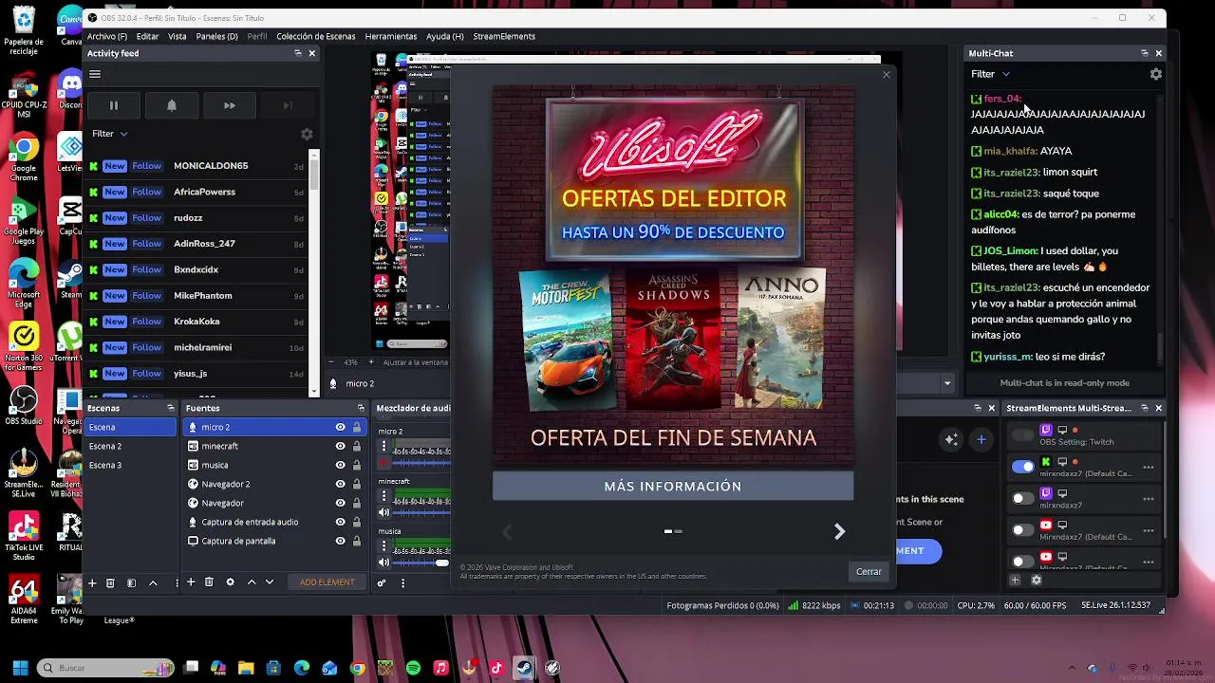Viewport: 1215px width, 683px height.
Task: Open Colección de Escenas menu
Action: pos(316,36)
